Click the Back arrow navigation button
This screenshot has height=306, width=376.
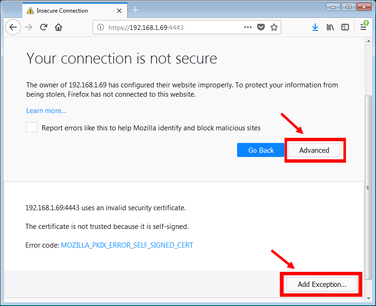tap(13, 27)
